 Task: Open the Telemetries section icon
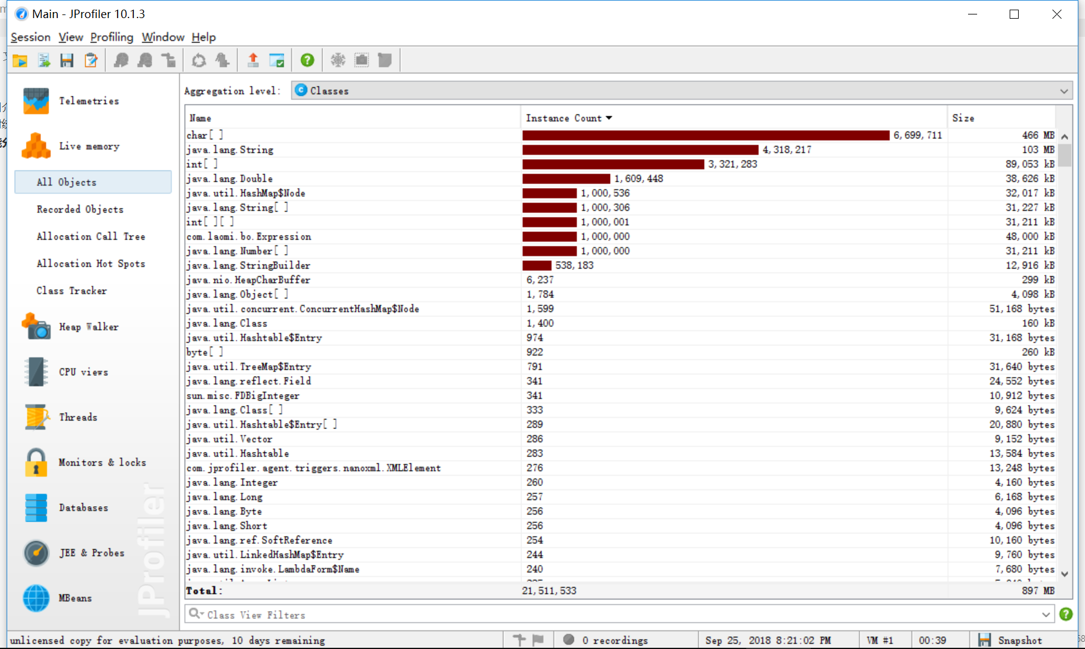[36, 101]
